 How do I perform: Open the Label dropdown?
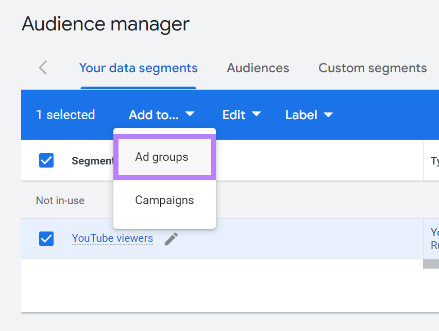tap(308, 114)
